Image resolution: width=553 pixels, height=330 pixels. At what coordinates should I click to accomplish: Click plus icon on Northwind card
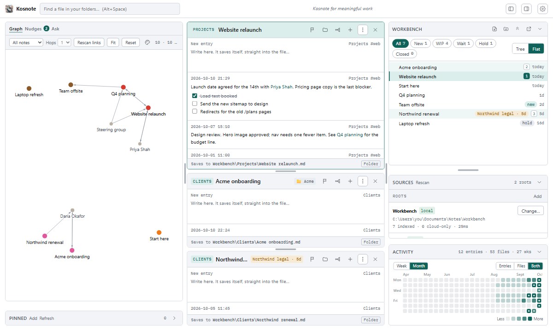[350, 259]
